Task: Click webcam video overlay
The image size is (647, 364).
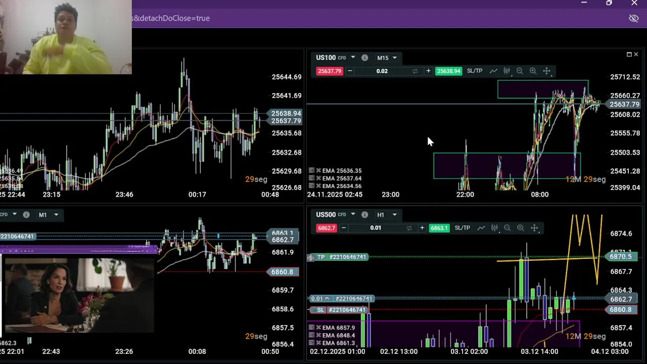Action: click(66, 37)
